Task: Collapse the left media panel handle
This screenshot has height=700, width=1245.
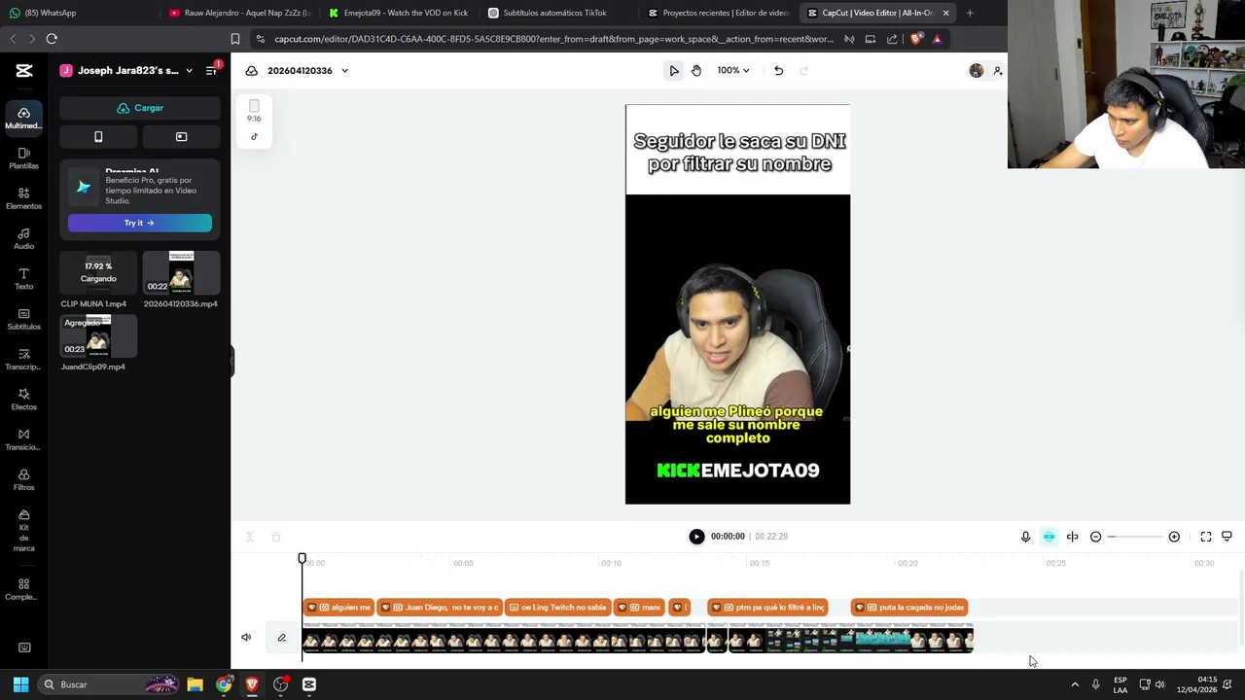Action: tap(232, 361)
